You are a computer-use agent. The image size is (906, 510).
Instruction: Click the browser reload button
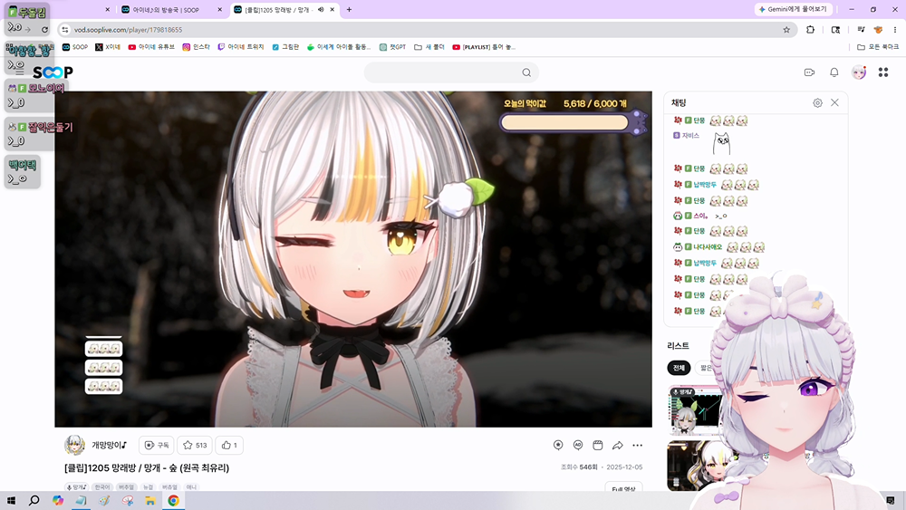point(45,30)
